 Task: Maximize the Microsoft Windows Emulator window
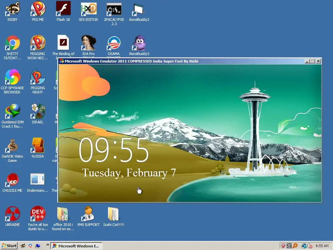[312, 61]
